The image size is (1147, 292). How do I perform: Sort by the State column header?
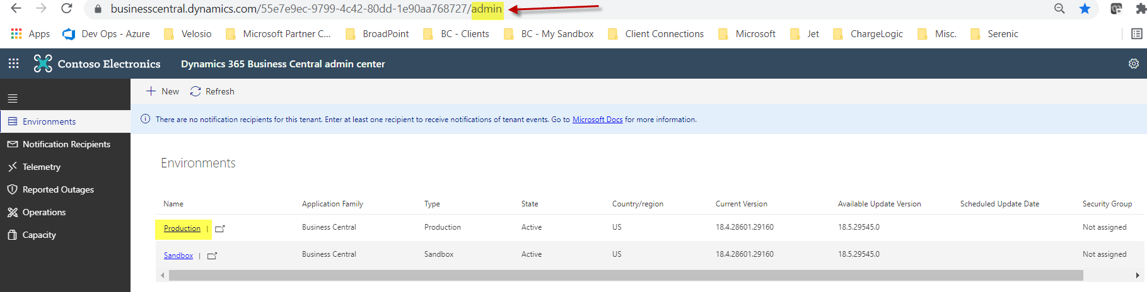[x=530, y=204]
